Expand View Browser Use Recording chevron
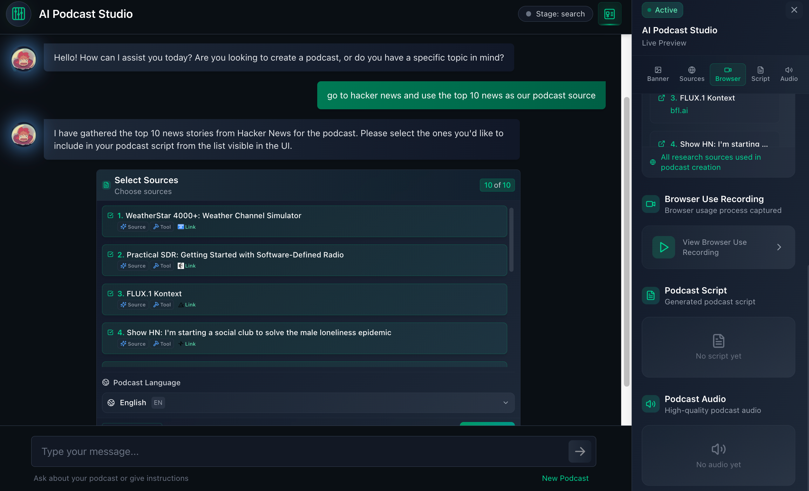Viewport: 809px width, 491px height. (779, 247)
